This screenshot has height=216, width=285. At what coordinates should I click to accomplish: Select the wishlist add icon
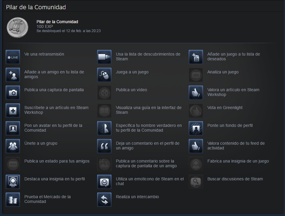[196, 57]
